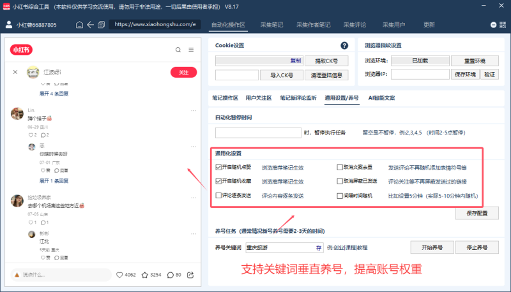This screenshot has width=511, height=292.
Task: Open the Cookie settings help question mark
Action: [x=344, y=45]
